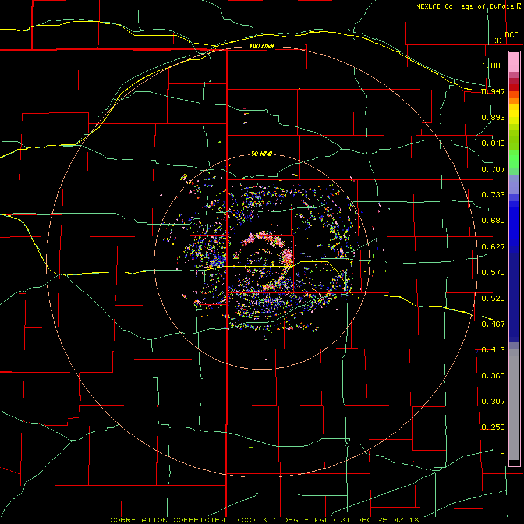The image size is (524, 524).
Task: Select the 0.840 scale value
Action: pyautogui.click(x=493, y=143)
